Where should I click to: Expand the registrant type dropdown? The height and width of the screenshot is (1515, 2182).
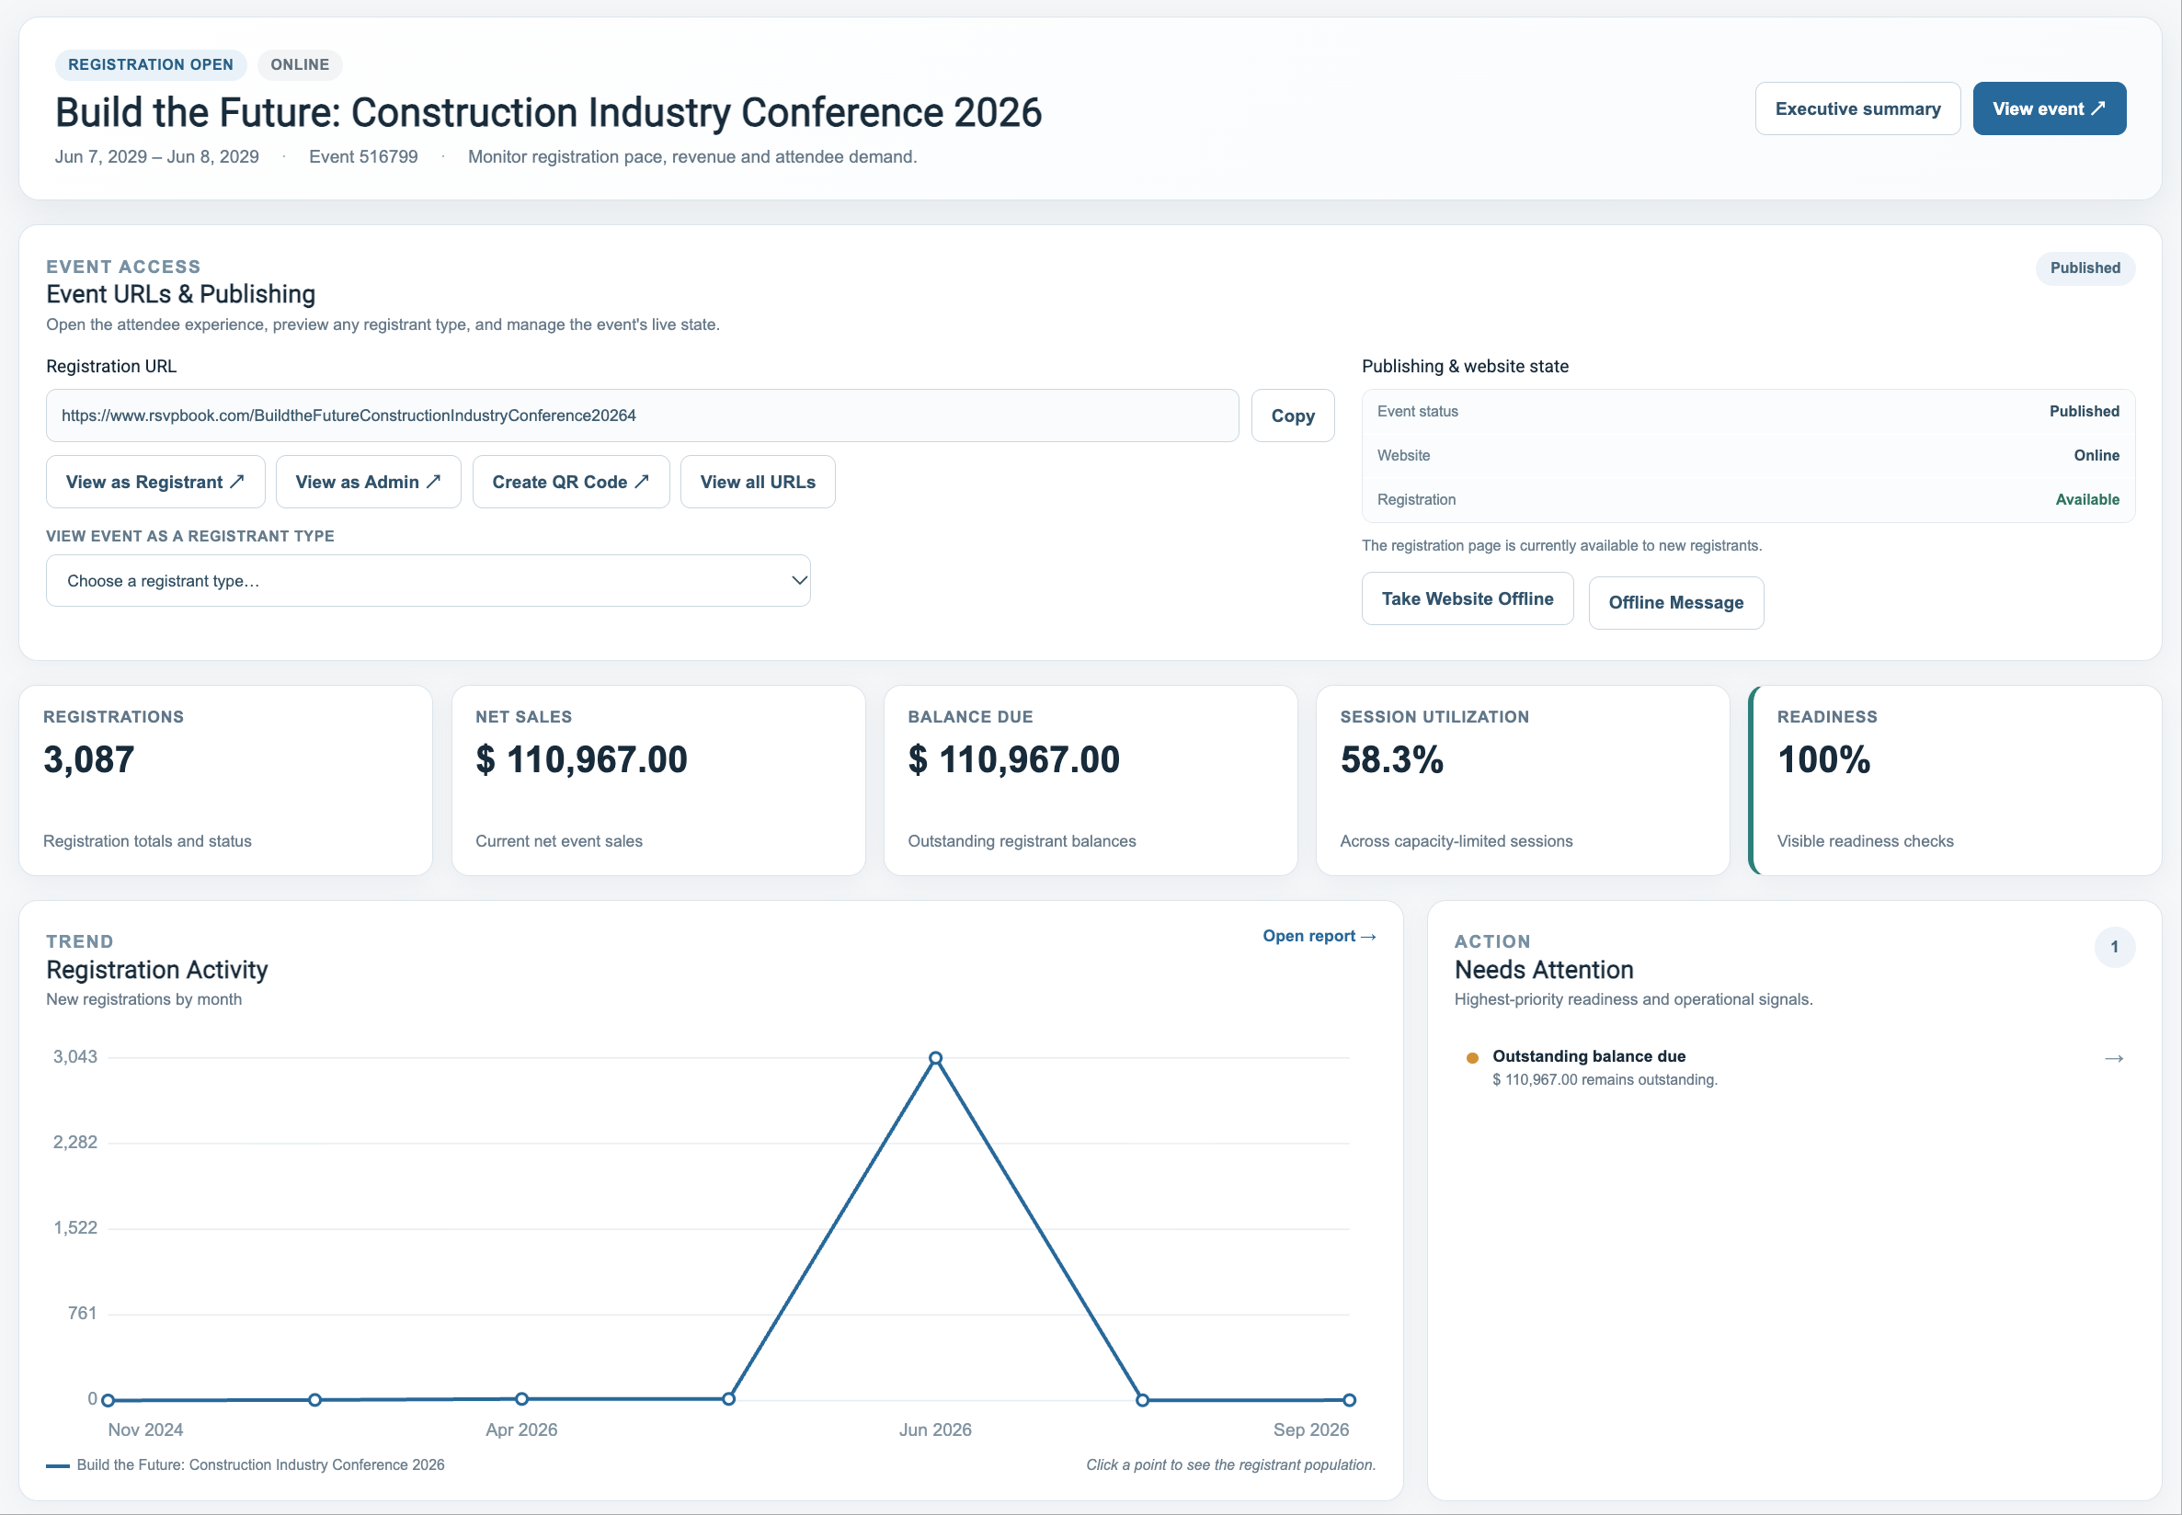coord(428,581)
